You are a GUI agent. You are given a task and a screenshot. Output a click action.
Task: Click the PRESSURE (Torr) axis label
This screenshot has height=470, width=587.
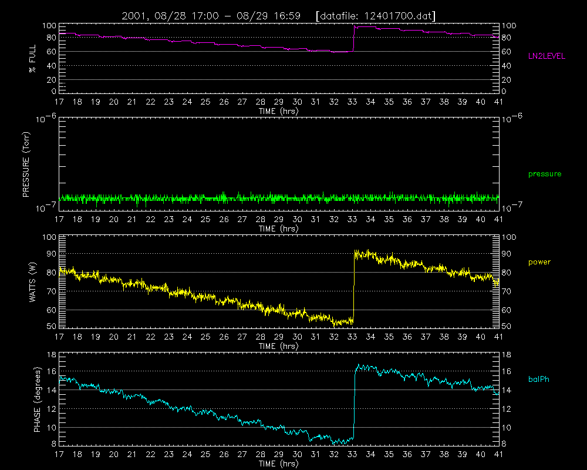26,164
